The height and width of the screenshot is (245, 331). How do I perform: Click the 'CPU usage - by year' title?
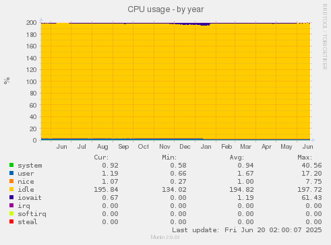click(x=166, y=9)
